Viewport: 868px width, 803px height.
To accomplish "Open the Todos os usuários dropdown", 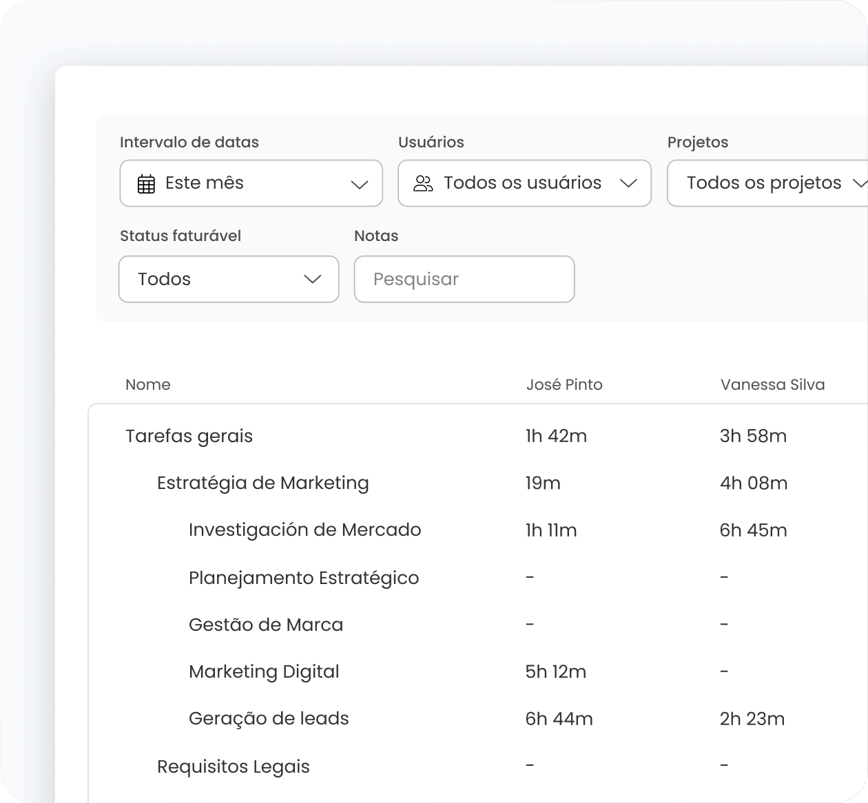I will tap(524, 183).
